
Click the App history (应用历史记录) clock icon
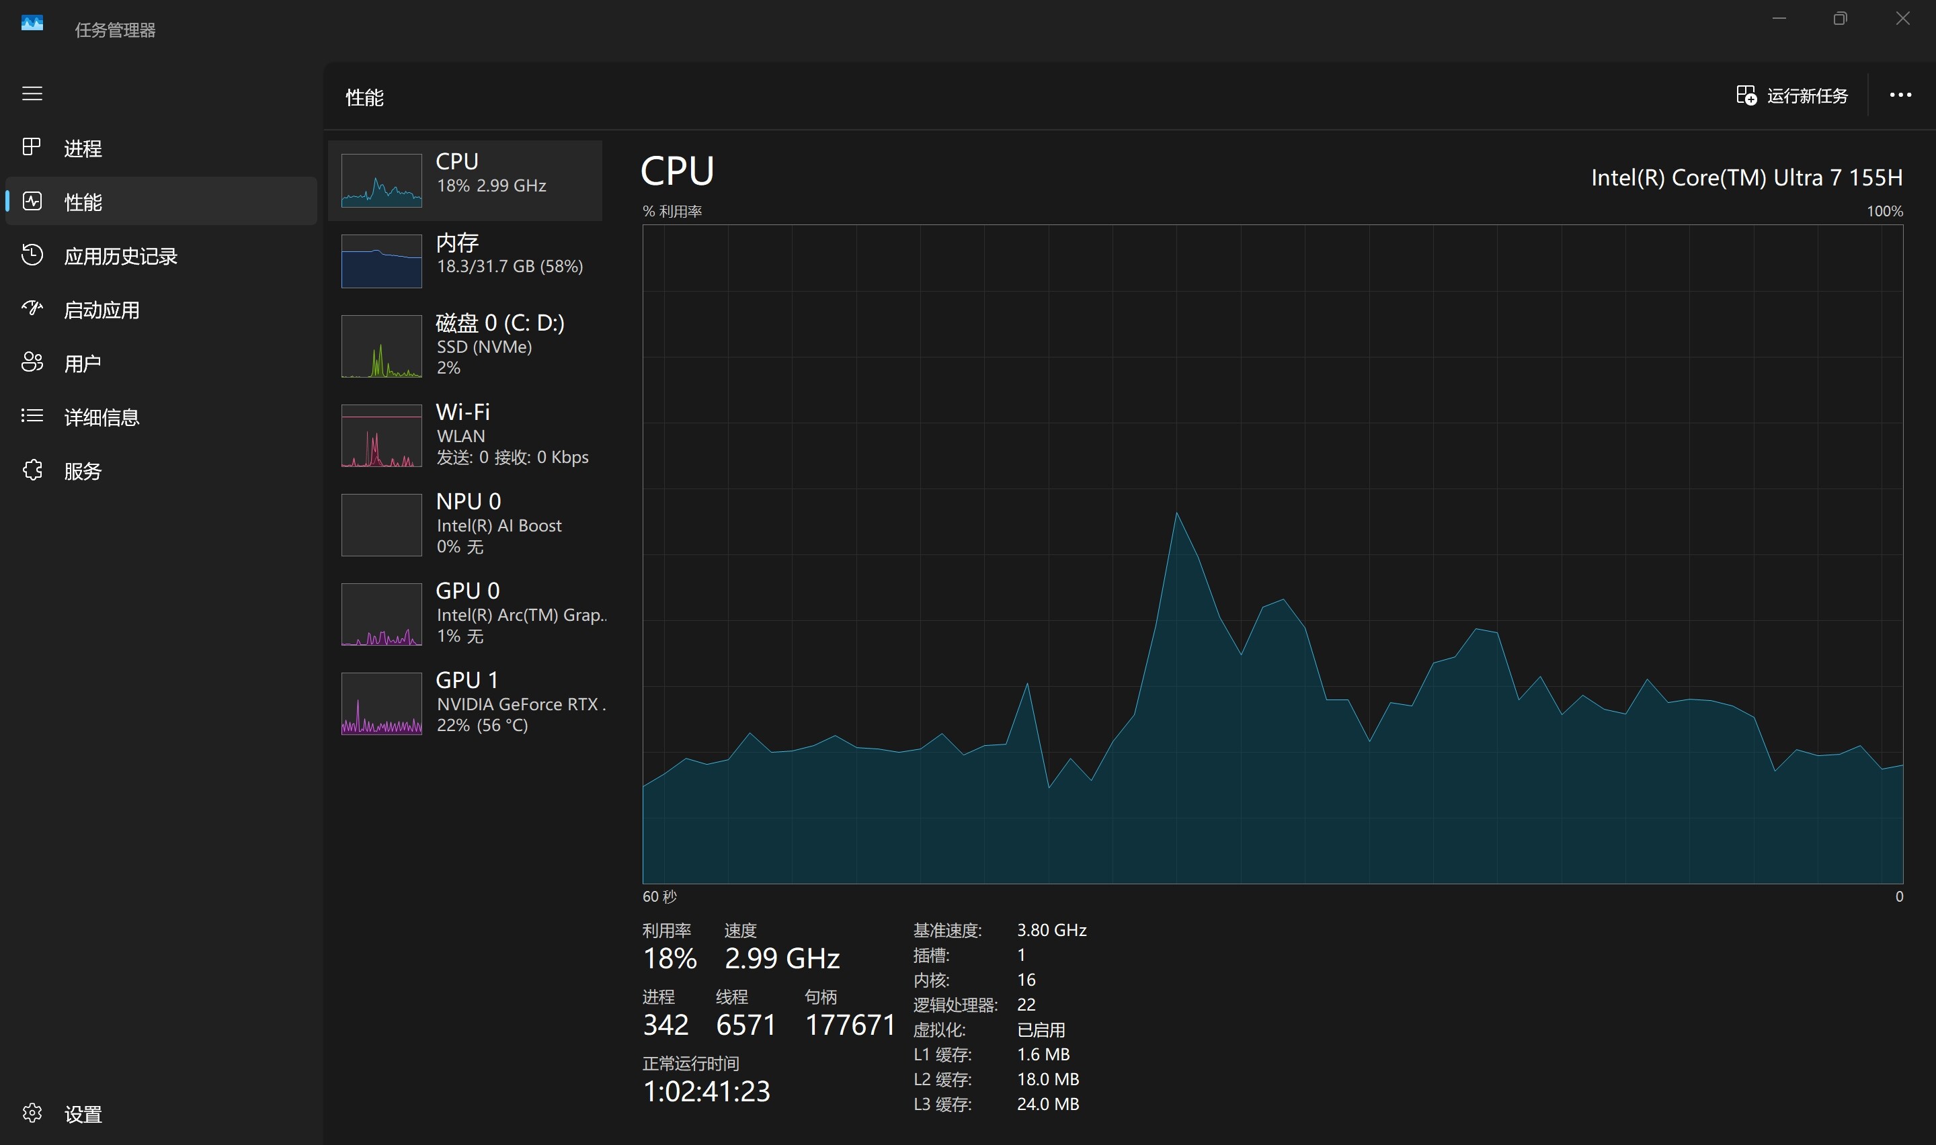[32, 255]
